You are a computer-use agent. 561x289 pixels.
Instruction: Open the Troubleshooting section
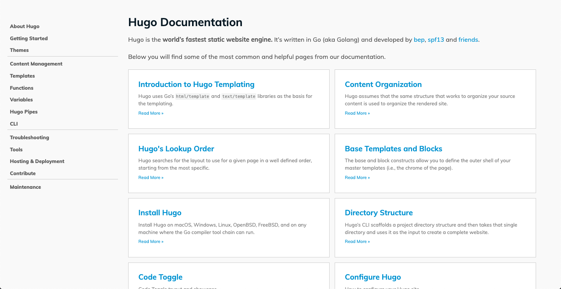pyautogui.click(x=29, y=137)
